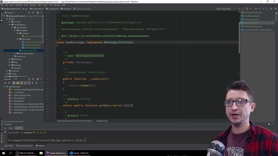Add a new terminal session tab

[x=5, y=128]
